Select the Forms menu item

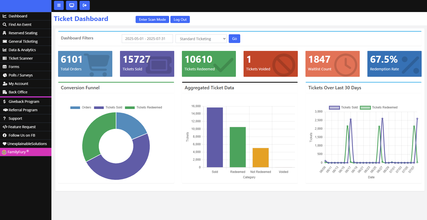(26, 67)
